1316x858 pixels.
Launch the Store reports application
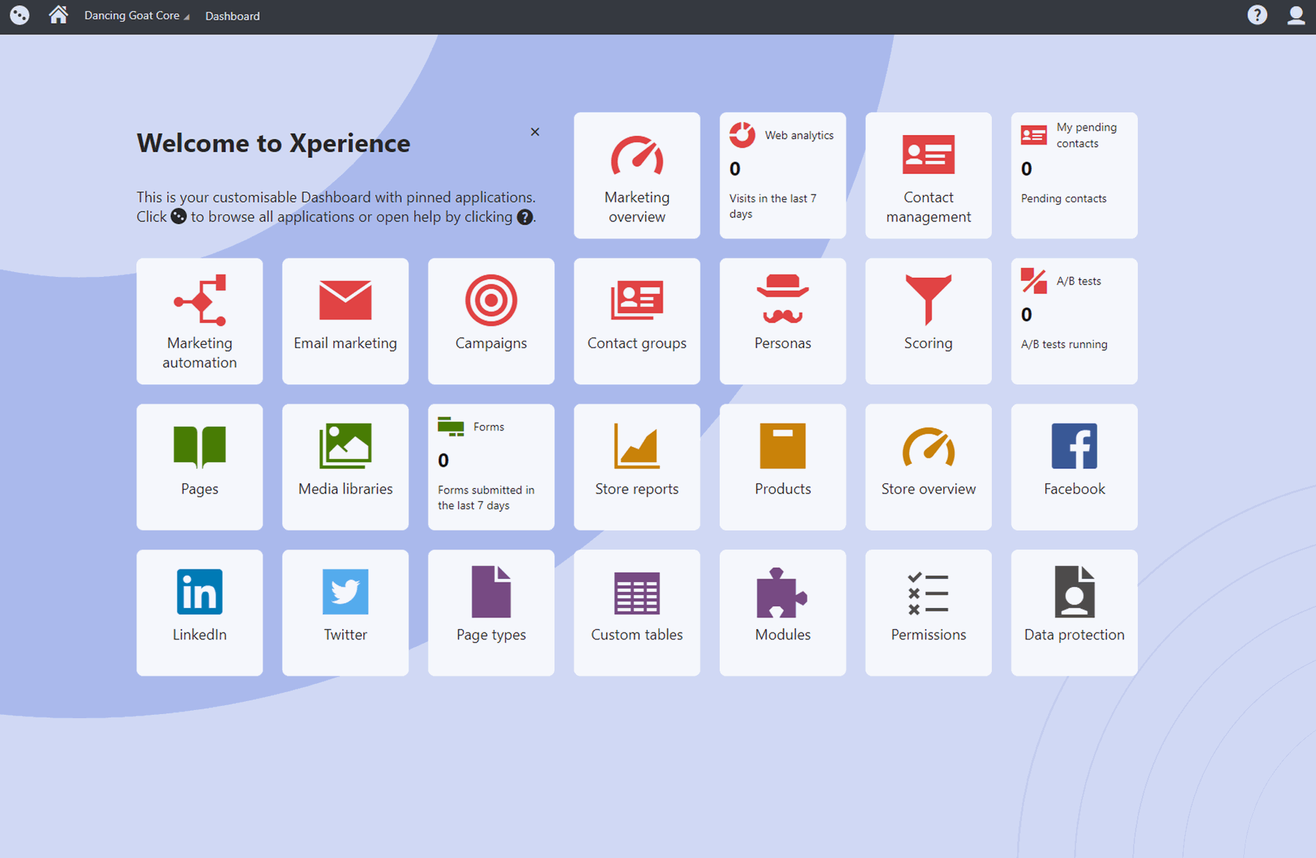637,467
